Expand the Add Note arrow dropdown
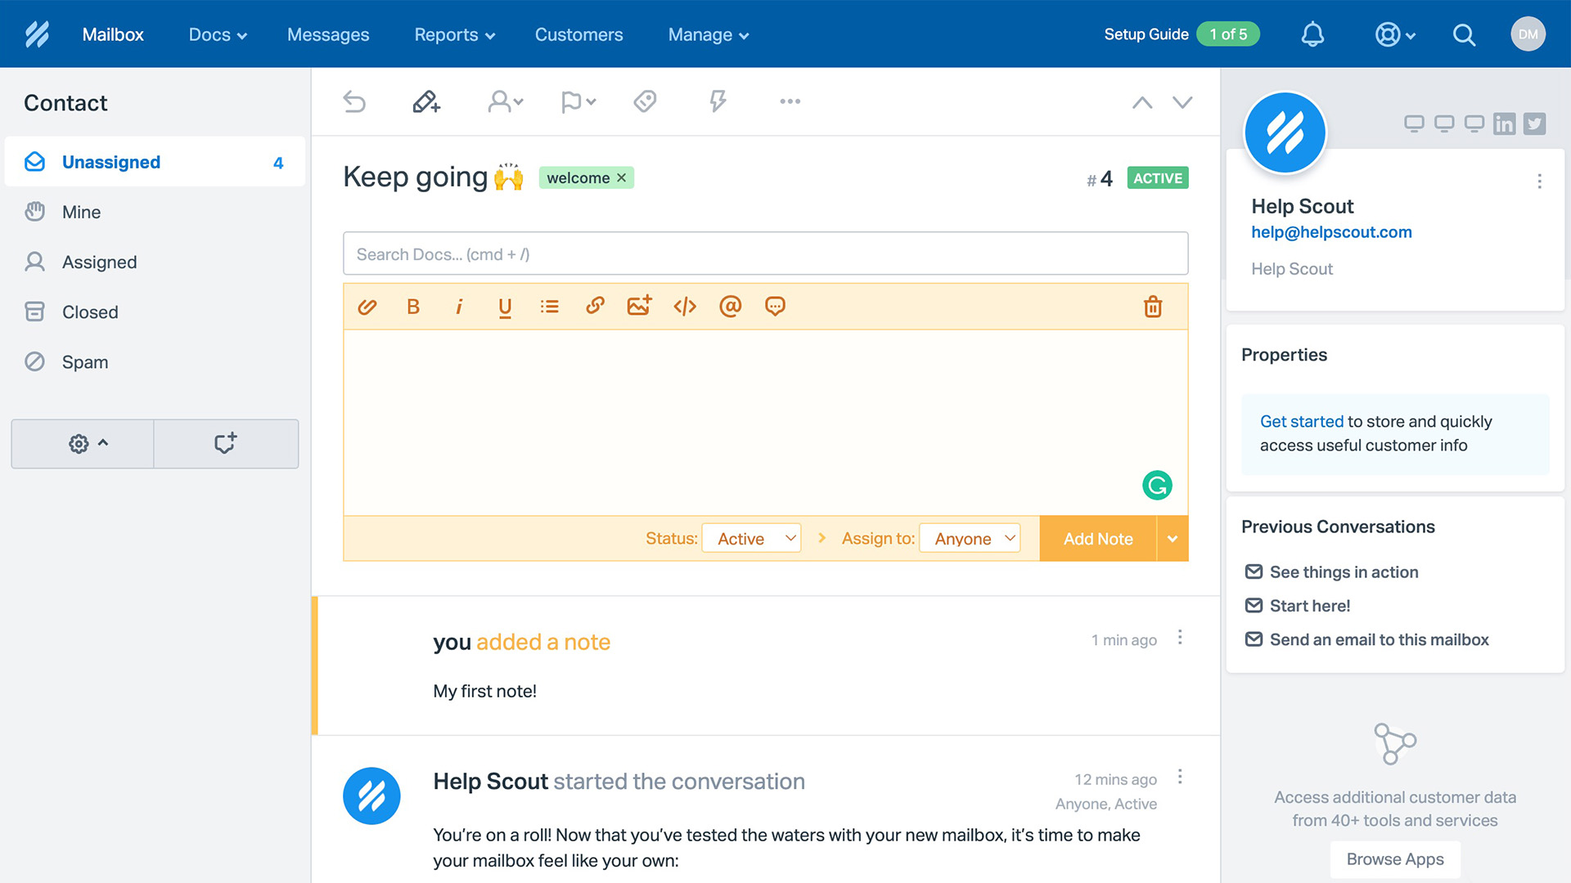 1173,539
